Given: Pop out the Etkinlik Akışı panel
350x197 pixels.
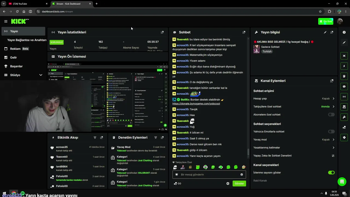Looking at the screenshot, I should point(101,138).
